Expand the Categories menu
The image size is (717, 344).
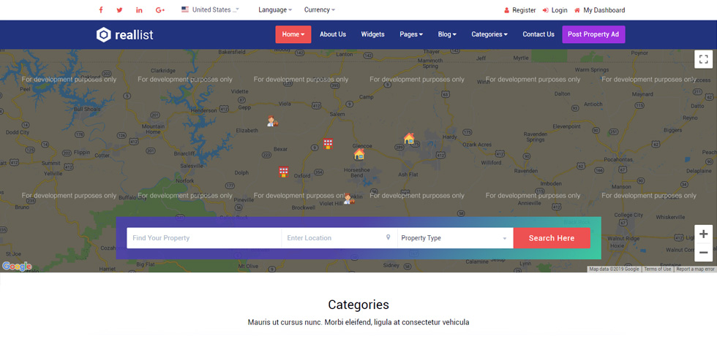[489, 34]
